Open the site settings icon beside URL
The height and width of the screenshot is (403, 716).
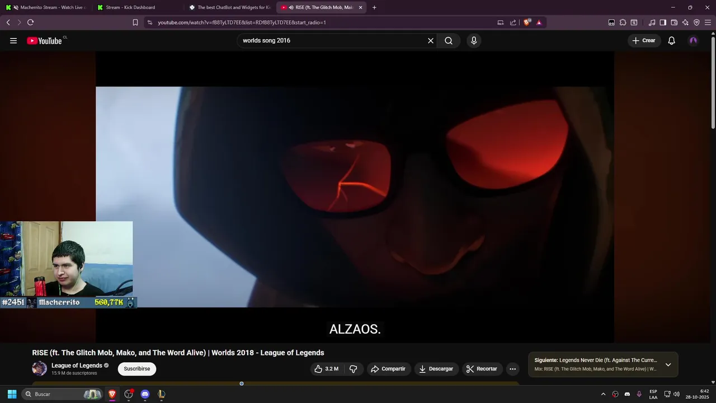tap(149, 22)
